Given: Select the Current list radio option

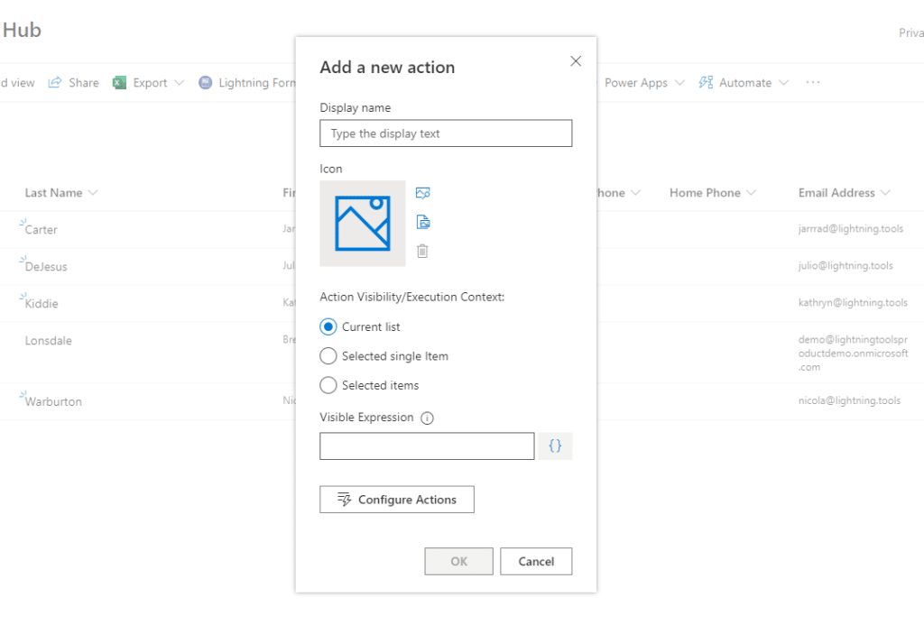Looking at the screenshot, I should [x=328, y=327].
